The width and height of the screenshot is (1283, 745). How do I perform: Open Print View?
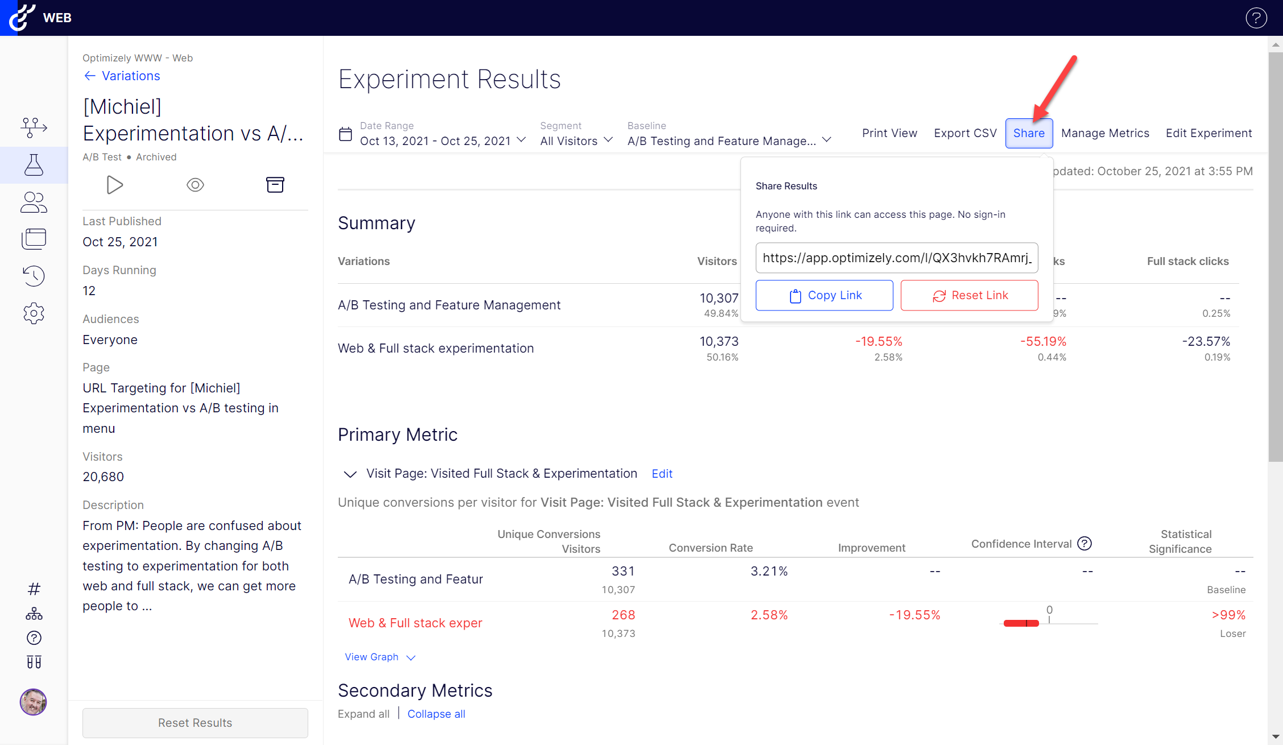[x=889, y=133]
